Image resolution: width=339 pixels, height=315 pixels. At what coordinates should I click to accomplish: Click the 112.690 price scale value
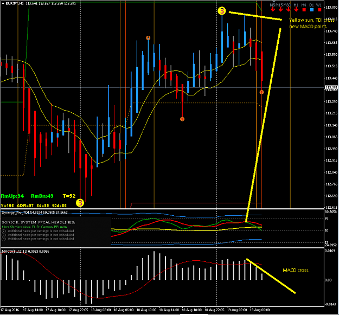pos(331,196)
